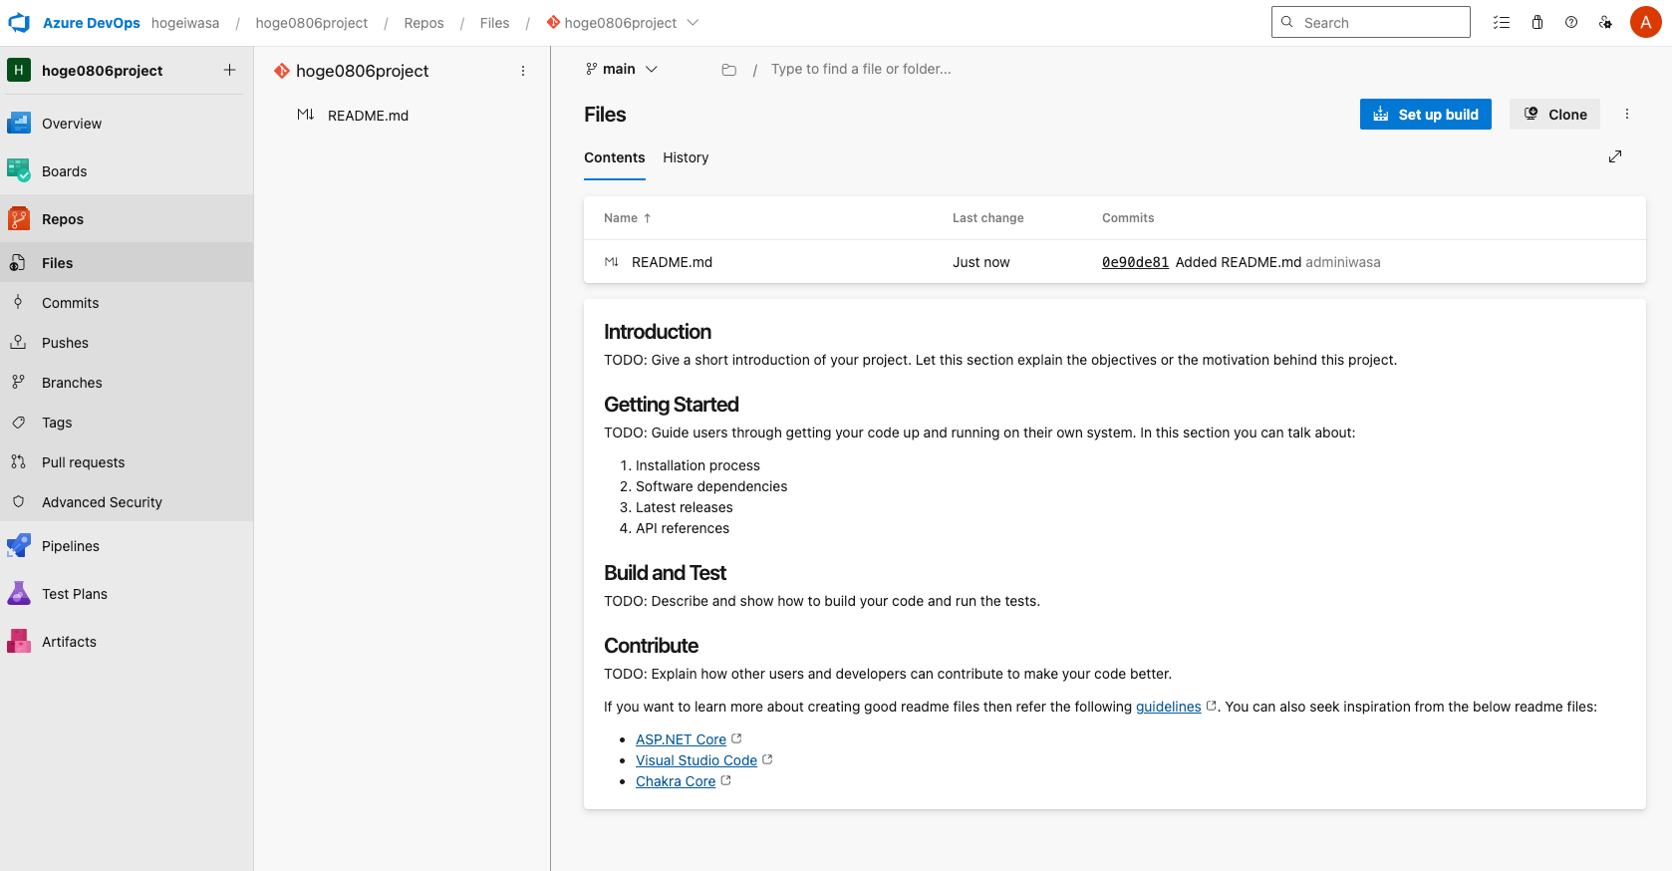Open Files in the Repos submenu

click(127, 262)
